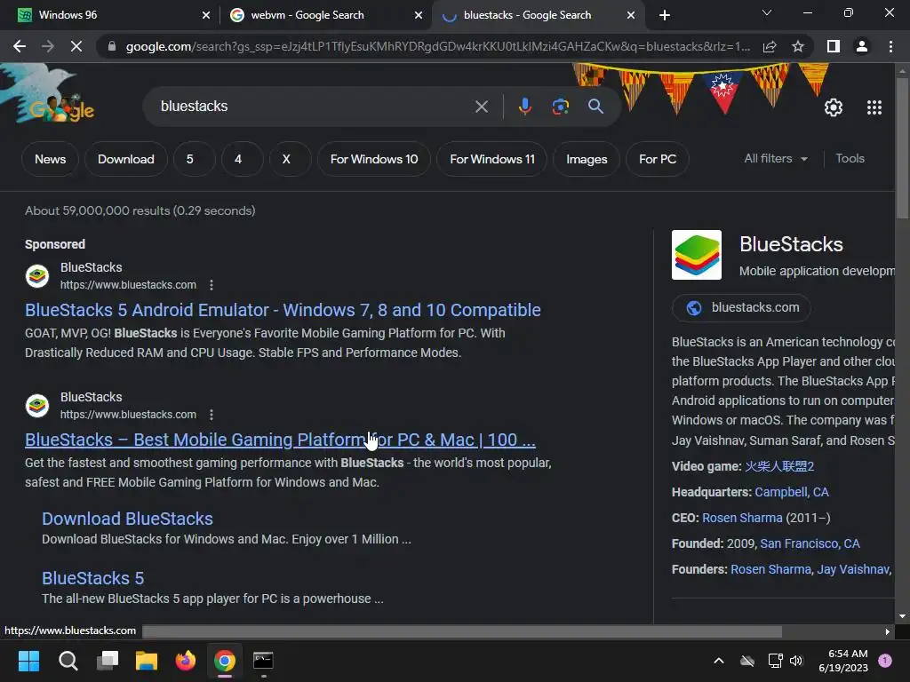This screenshot has height=682, width=910.
Task: Click into the Google search box
Action: (314, 107)
